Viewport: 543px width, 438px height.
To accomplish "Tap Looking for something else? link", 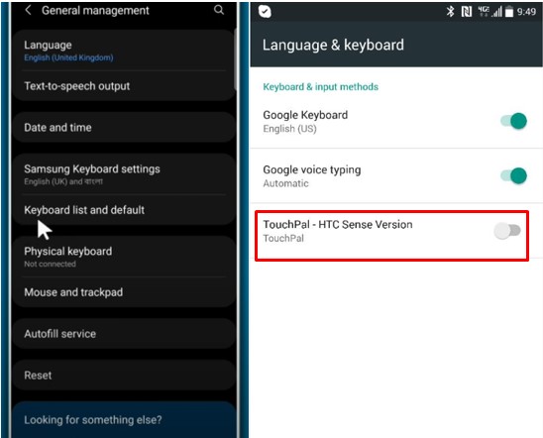I will (x=93, y=420).
